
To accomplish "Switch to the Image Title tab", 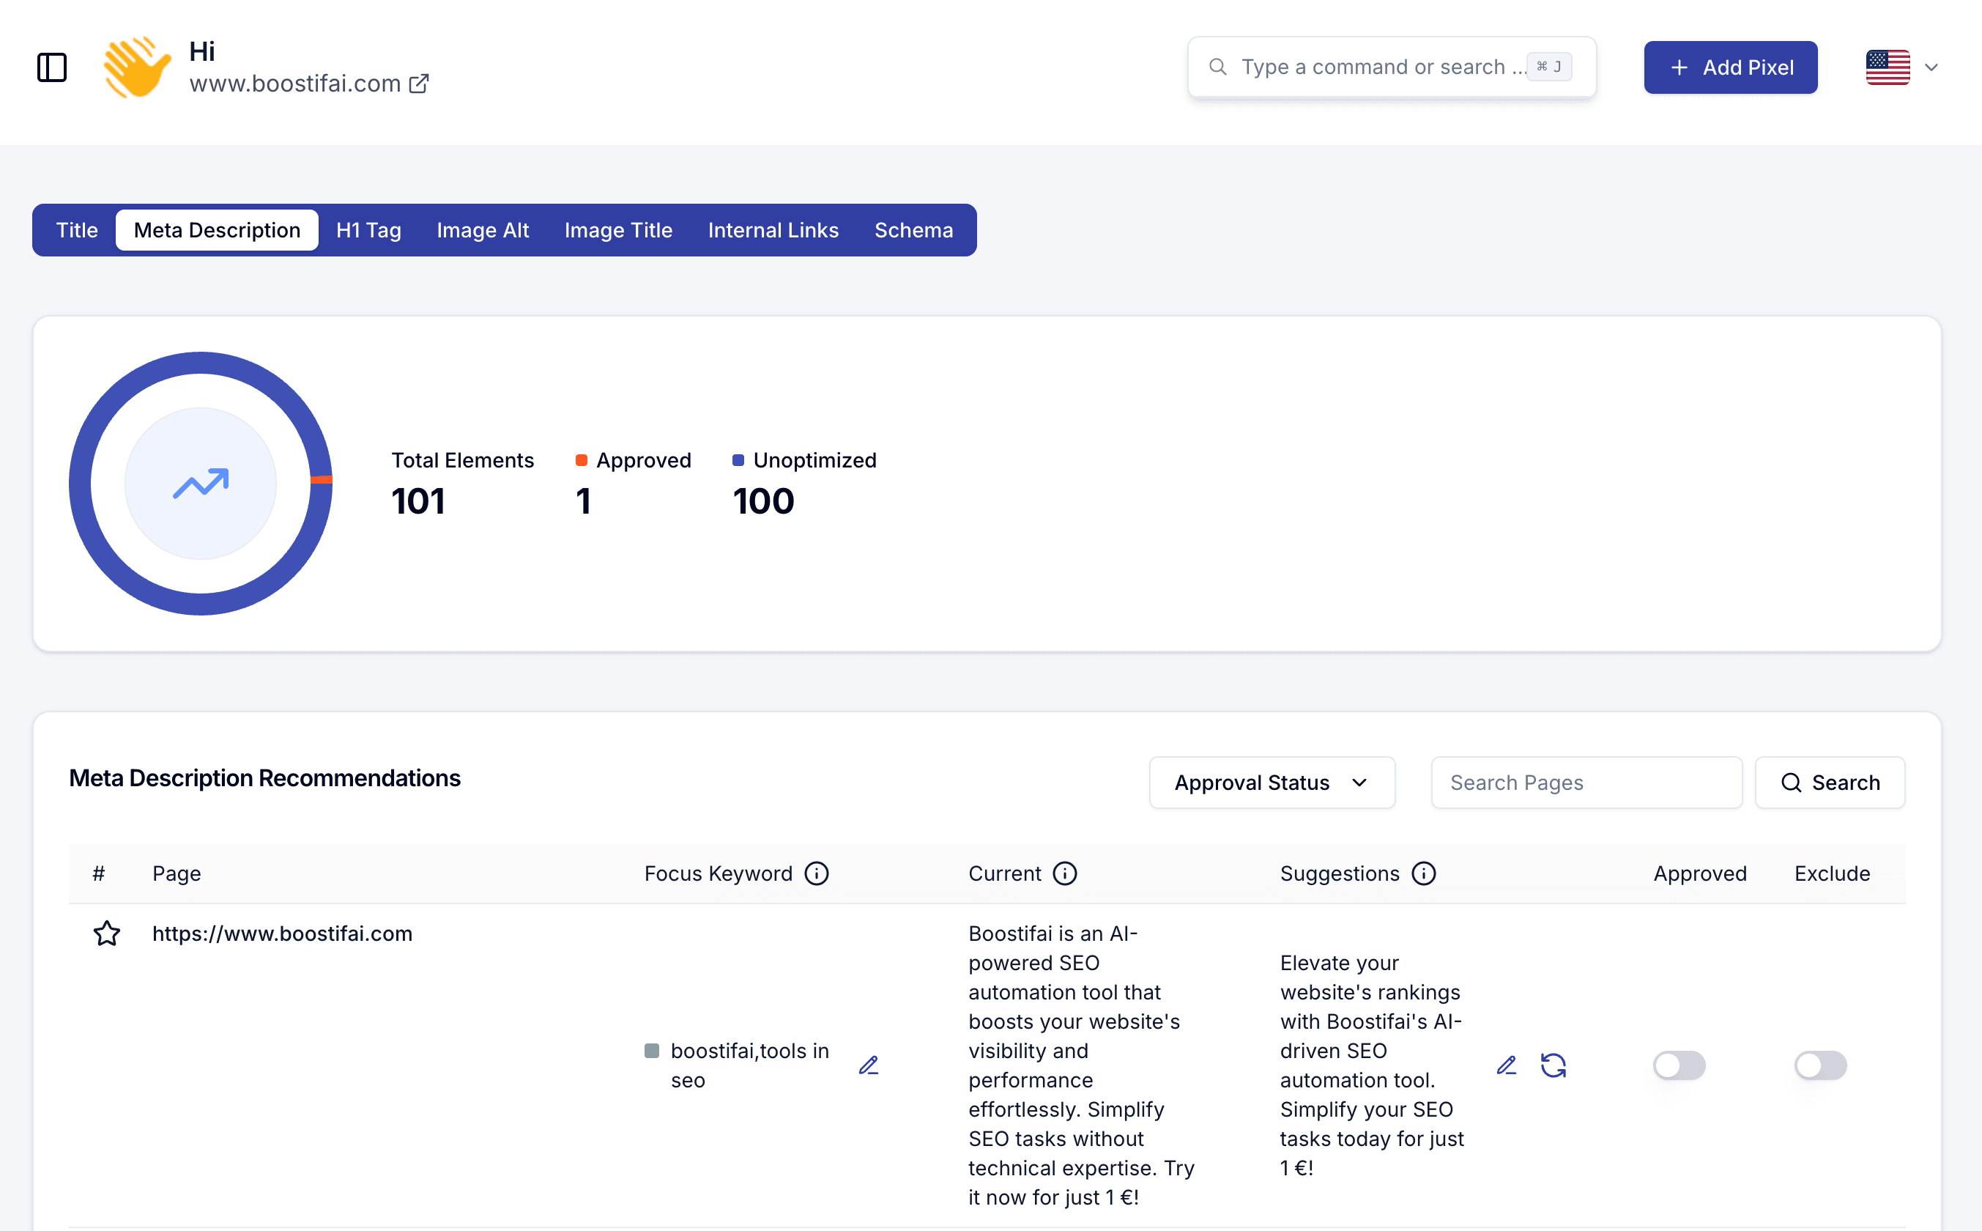I will 618,230.
